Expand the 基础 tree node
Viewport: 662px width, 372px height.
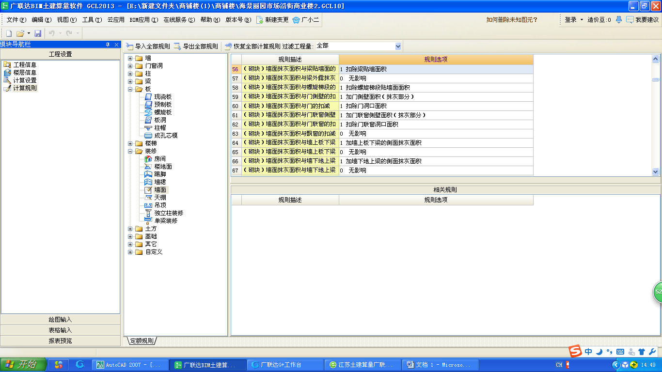[130, 236]
